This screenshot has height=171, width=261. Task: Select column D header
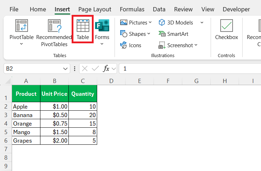(111, 81)
